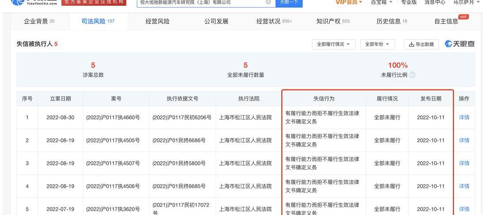Click the 导出数据 export button
This screenshot has height=215, width=483.
point(421,44)
